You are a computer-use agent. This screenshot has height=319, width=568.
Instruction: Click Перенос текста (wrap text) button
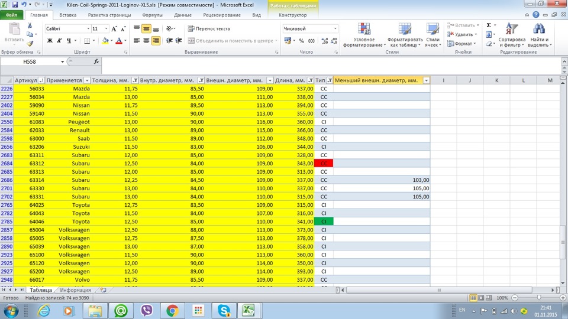pos(209,28)
